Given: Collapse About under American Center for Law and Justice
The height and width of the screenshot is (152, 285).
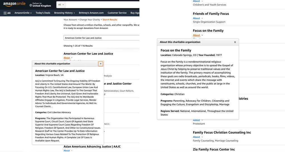Looking at the screenshot, I should pyautogui.click(x=68, y=58).
